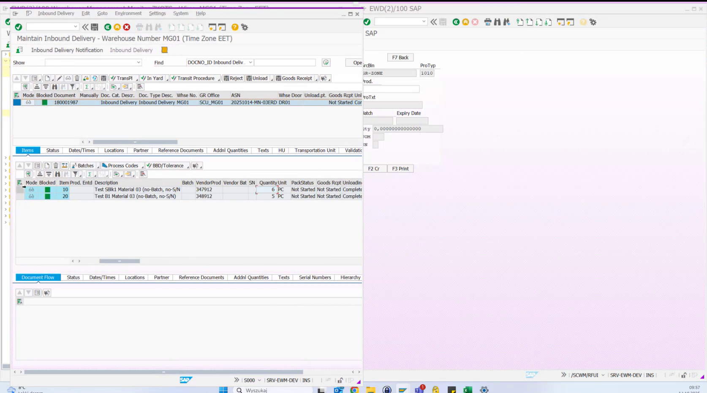This screenshot has width=707, height=393.
Task: Open Batches from the item toolbar
Action: pos(84,165)
